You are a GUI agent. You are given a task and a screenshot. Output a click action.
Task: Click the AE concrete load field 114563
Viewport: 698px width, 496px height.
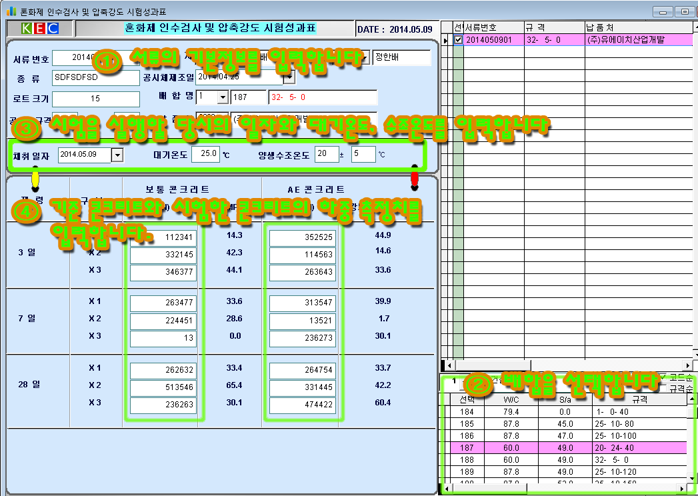302,255
